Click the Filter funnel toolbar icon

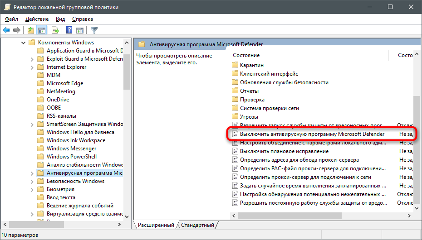point(94,30)
